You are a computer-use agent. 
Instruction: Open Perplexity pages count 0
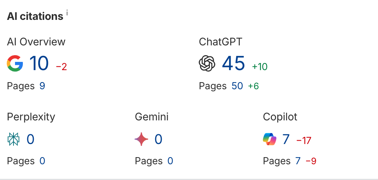point(42,161)
